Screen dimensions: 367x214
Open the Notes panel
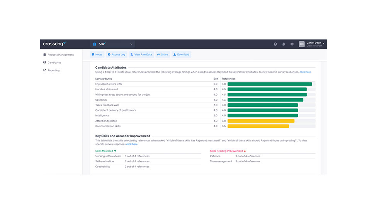coord(97,55)
